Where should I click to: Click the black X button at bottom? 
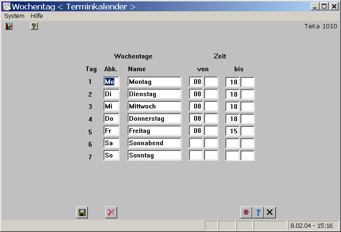tap(270, 213)
